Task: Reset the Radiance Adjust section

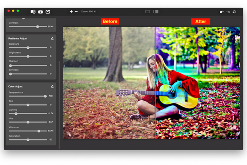Action: coord(52,38)
